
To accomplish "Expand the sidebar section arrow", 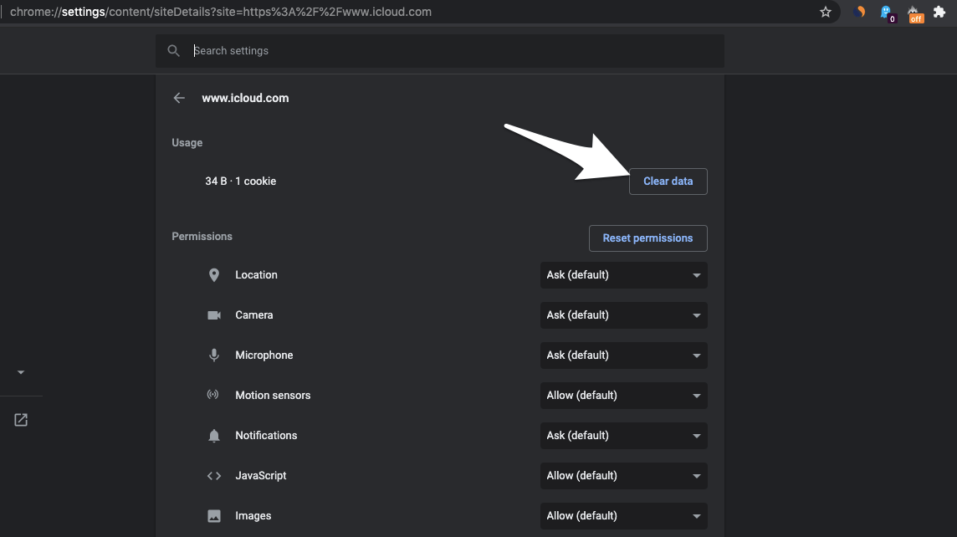I will [21, 372].
